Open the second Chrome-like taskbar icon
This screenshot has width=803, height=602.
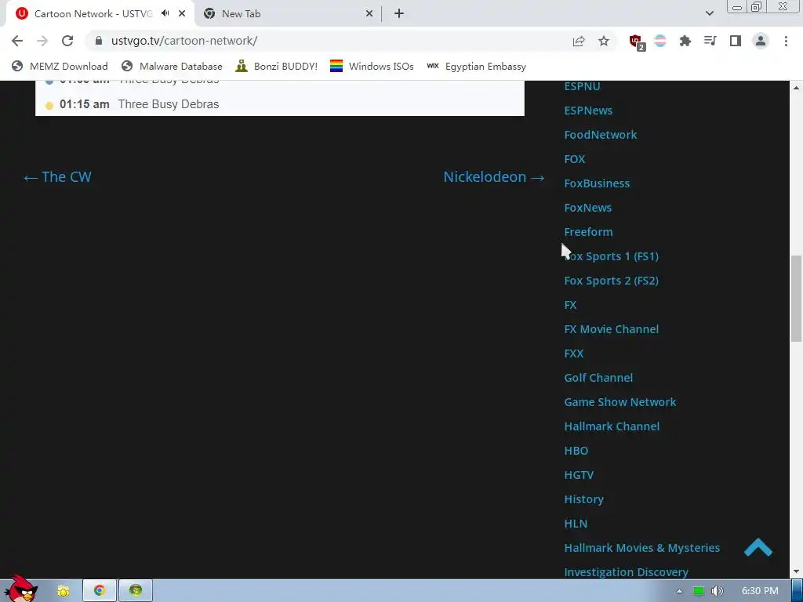click(135, 591)
